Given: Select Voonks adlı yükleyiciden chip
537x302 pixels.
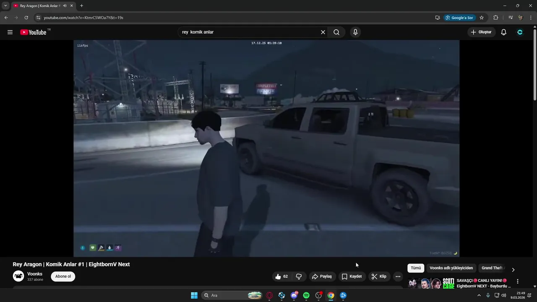Looking at the screenshot, I should [x=451, y=268].
